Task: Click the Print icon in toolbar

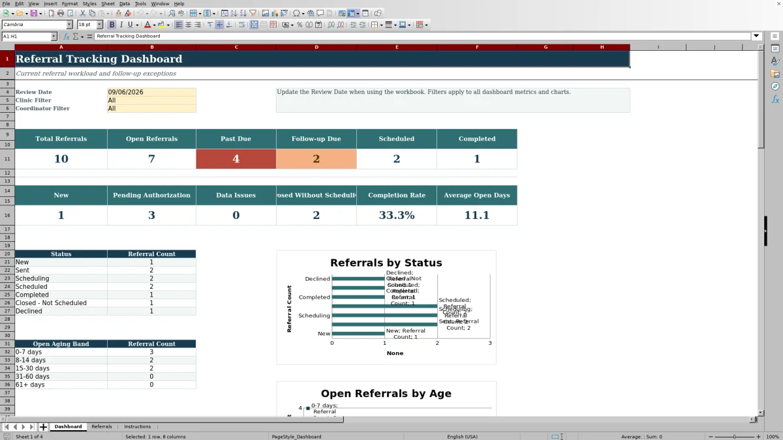Action: 60,13
